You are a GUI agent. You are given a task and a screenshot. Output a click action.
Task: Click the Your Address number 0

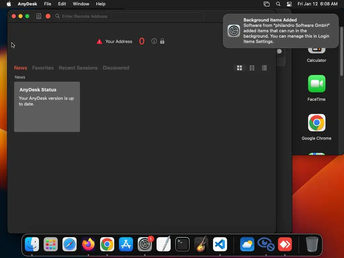[x=142, y=41]
